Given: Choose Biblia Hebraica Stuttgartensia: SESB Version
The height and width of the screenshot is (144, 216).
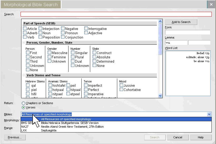Looking at the screenshot, I should 116,123.
